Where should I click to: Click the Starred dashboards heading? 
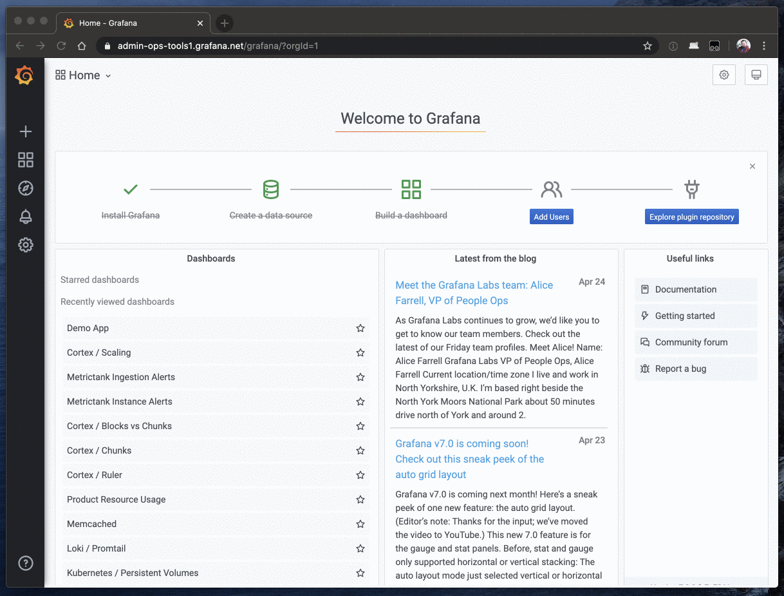(x=100, y=280)
